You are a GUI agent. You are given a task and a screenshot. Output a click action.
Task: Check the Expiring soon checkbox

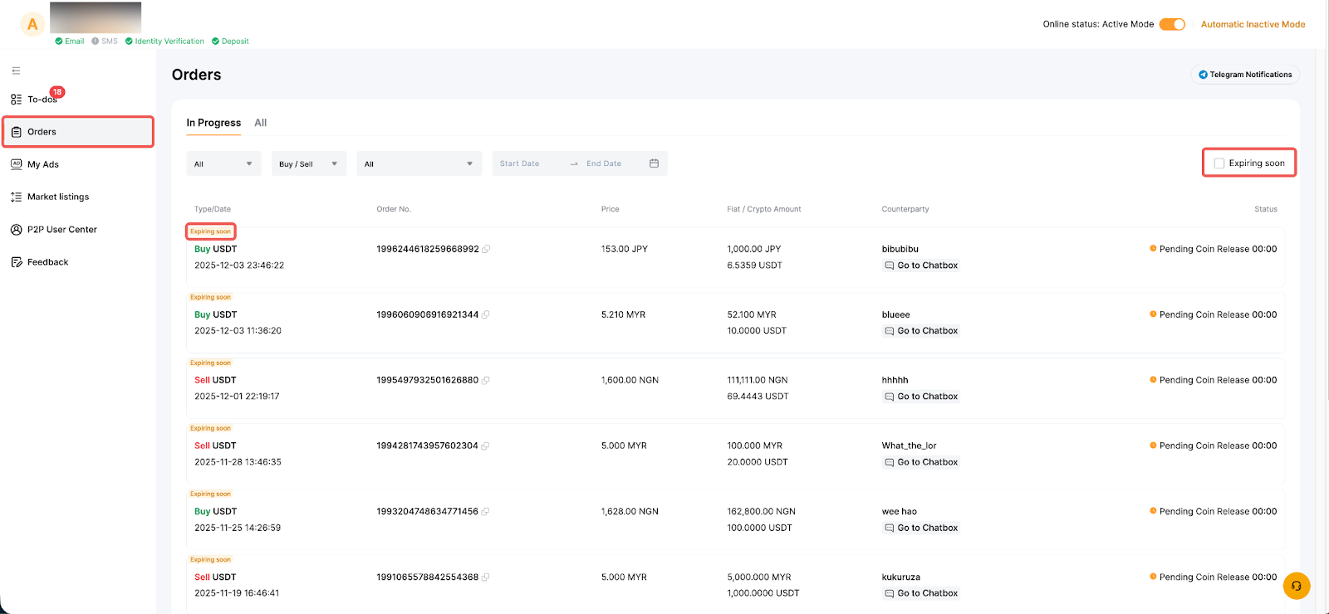(x=1219, y=163)
